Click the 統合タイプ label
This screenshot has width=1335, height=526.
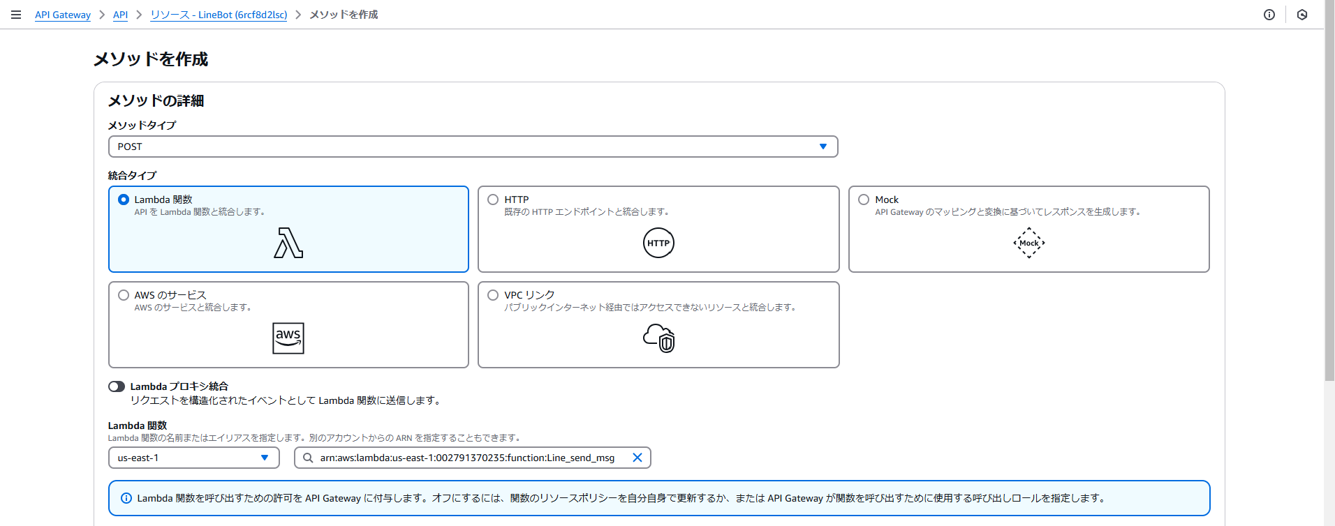pyautogui.click(x=132, y=176)
